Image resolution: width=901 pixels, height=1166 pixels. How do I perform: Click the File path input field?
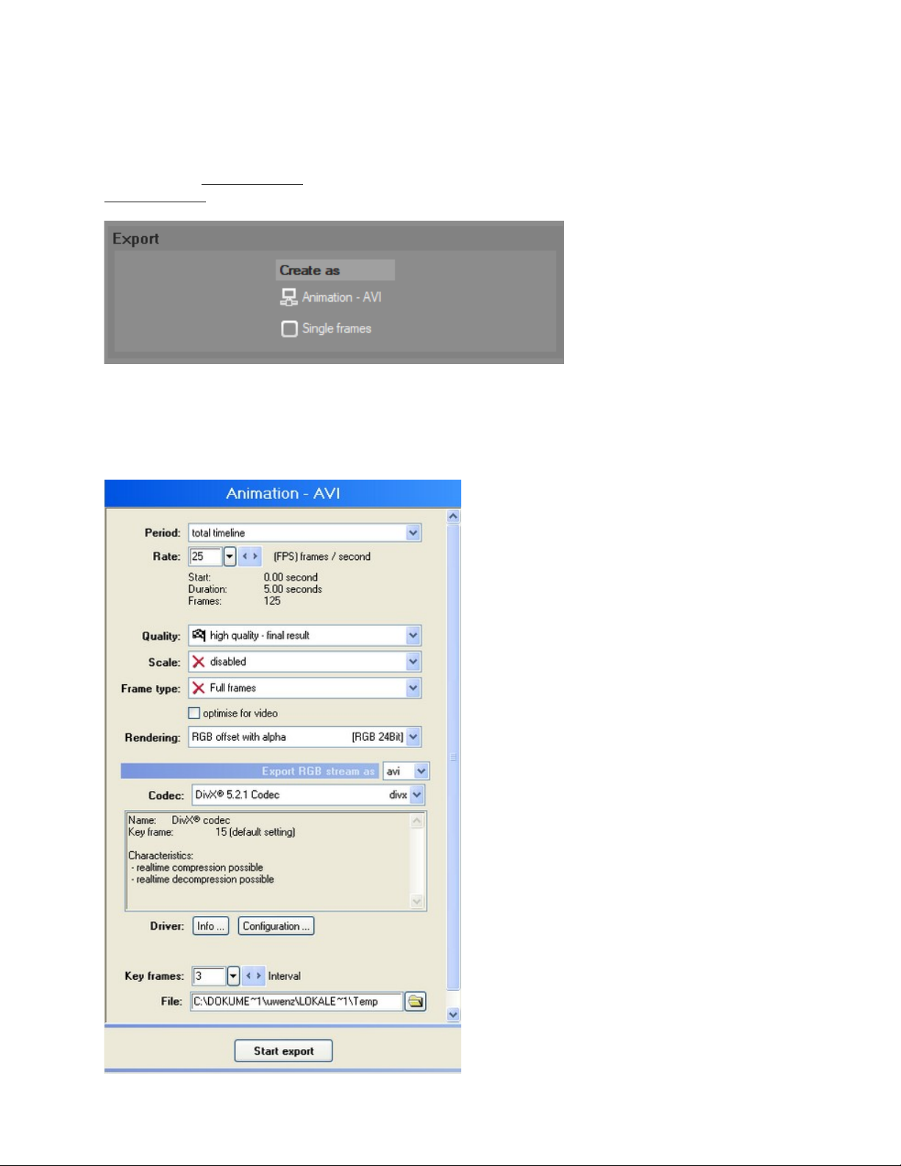tap(296, 1001)
